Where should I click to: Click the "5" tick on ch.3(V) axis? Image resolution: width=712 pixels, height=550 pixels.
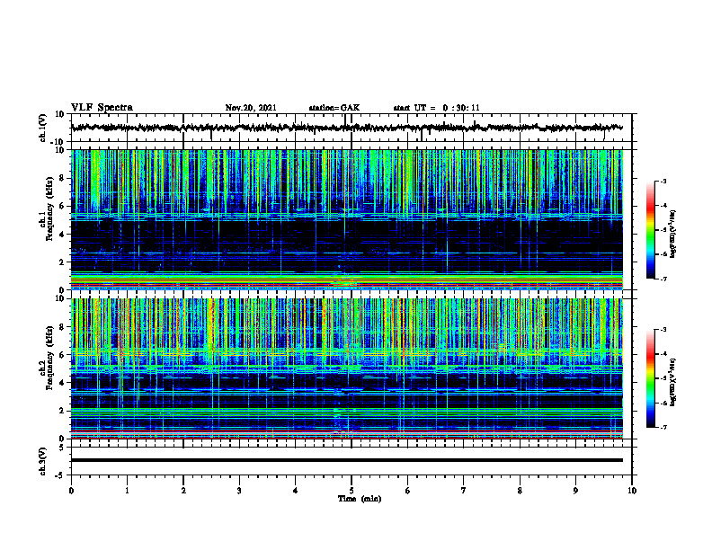[62, 447]
